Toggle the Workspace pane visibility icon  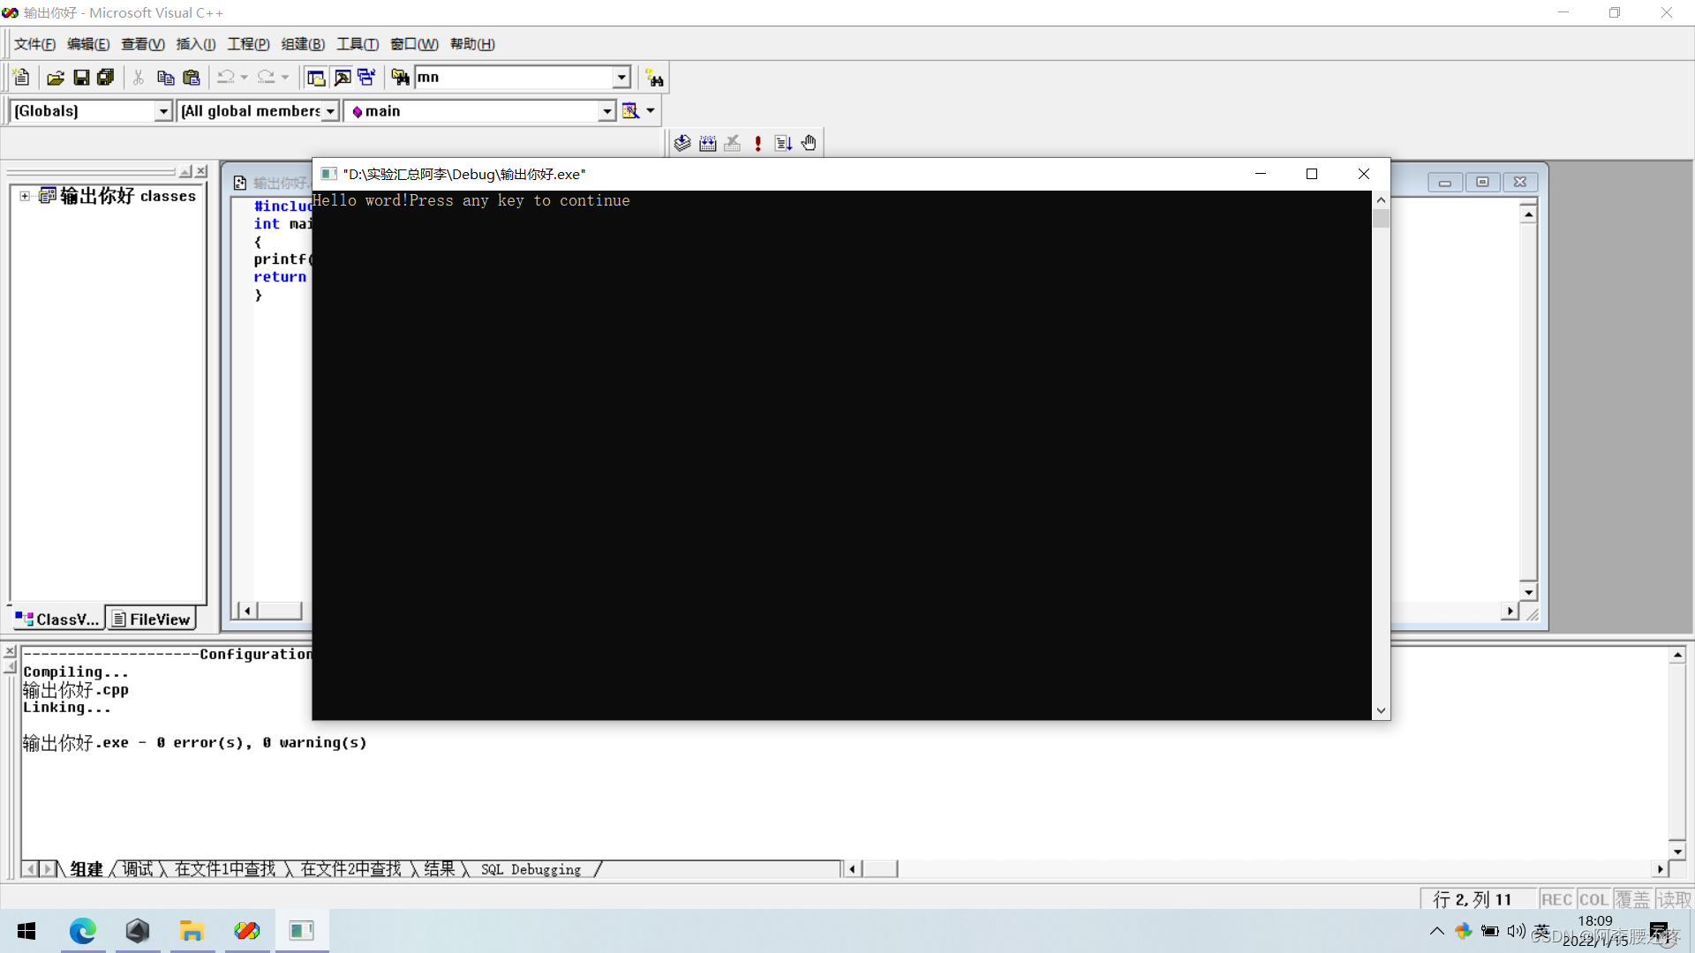(315, 78)
